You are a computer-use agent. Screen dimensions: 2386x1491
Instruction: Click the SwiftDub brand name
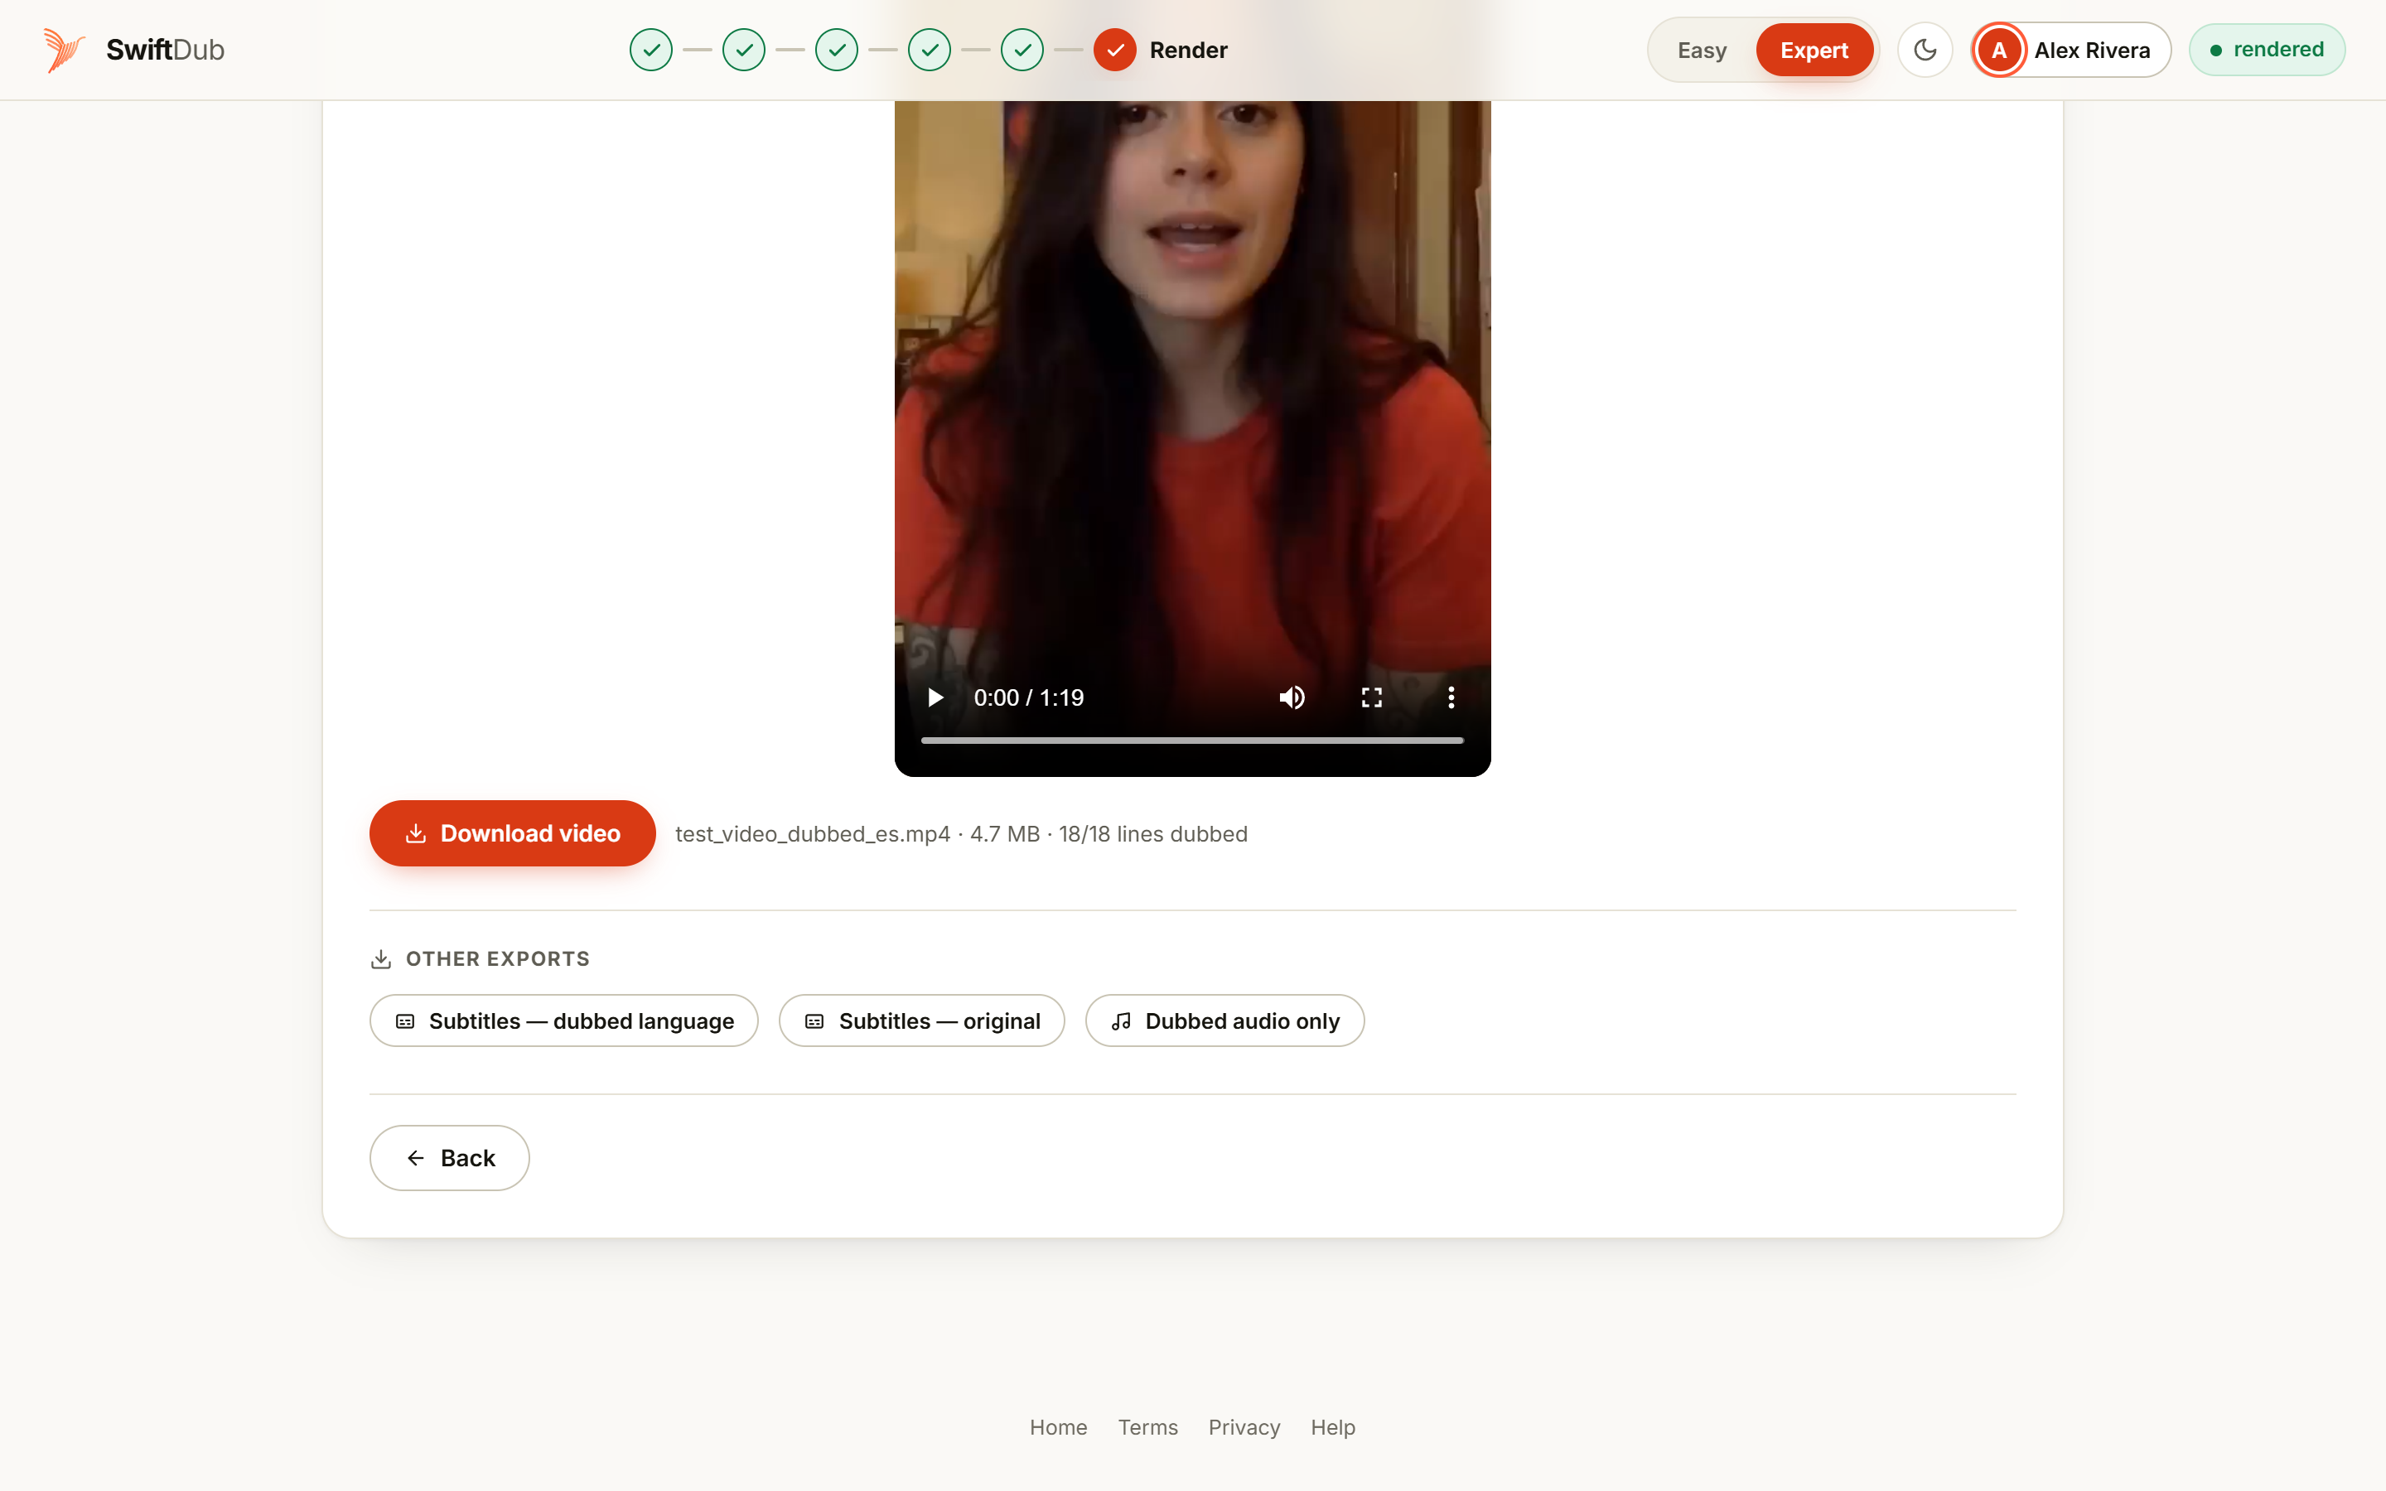[x=165, y=51]
